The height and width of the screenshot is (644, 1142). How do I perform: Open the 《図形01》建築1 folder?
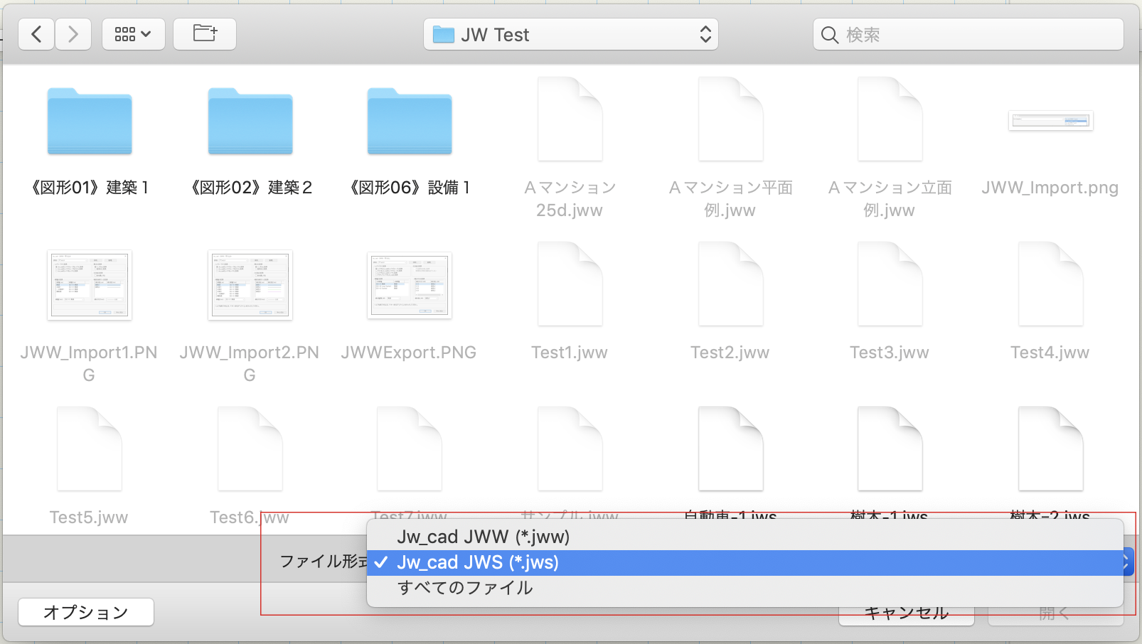tap(90, 122)
